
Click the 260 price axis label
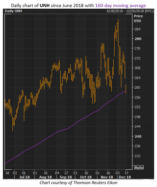[138, 87]
